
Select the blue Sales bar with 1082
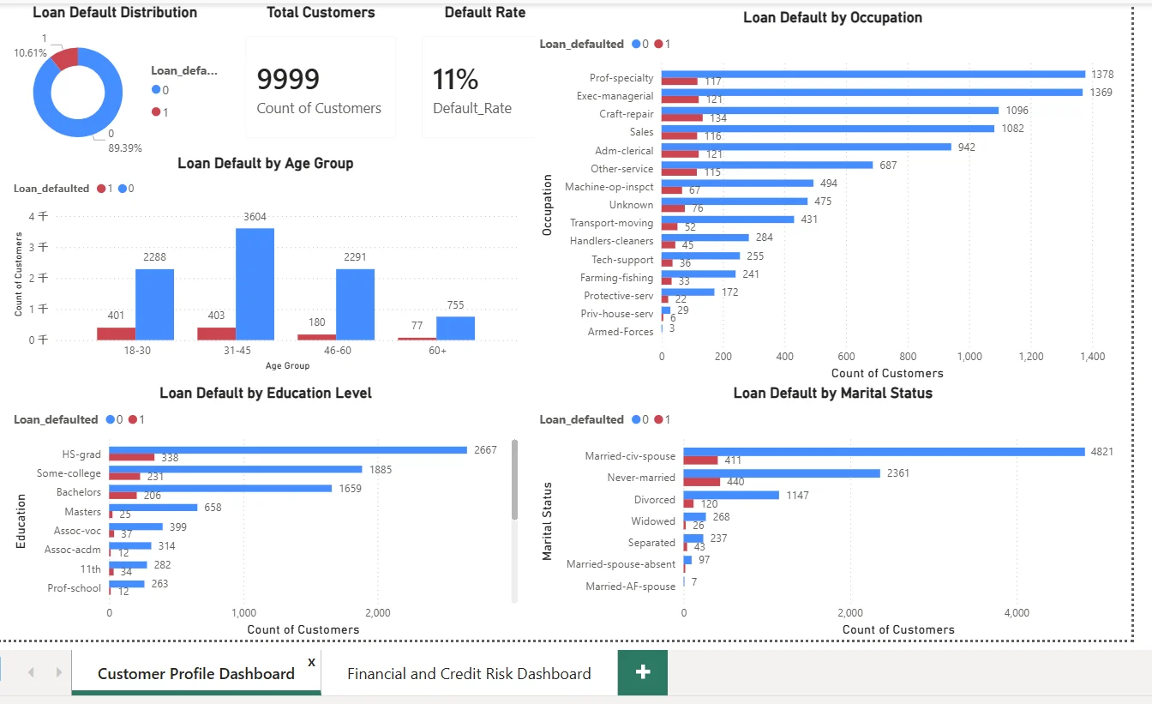coord(828,129)
